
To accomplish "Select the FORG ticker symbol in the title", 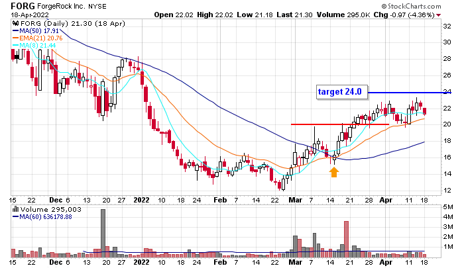I will 23,6.
